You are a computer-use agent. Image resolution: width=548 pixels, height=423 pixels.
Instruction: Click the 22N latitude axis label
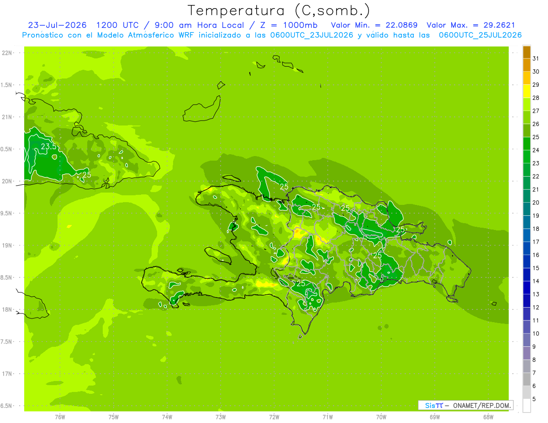click(x=6, y=53)
